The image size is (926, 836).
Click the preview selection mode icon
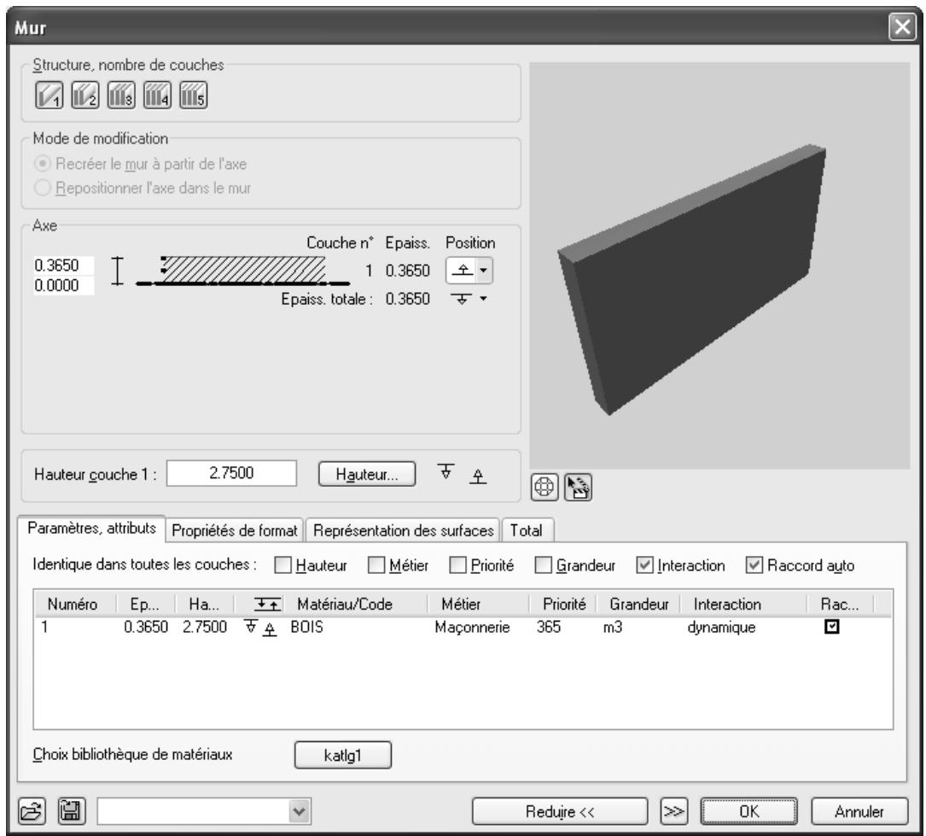click(578, 488)
